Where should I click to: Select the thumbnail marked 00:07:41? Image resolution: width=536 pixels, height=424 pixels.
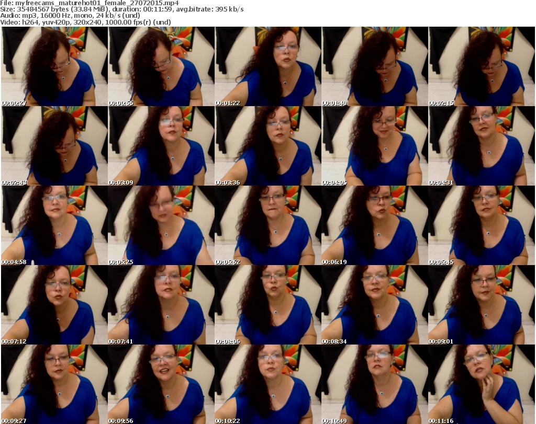point(161,305)
